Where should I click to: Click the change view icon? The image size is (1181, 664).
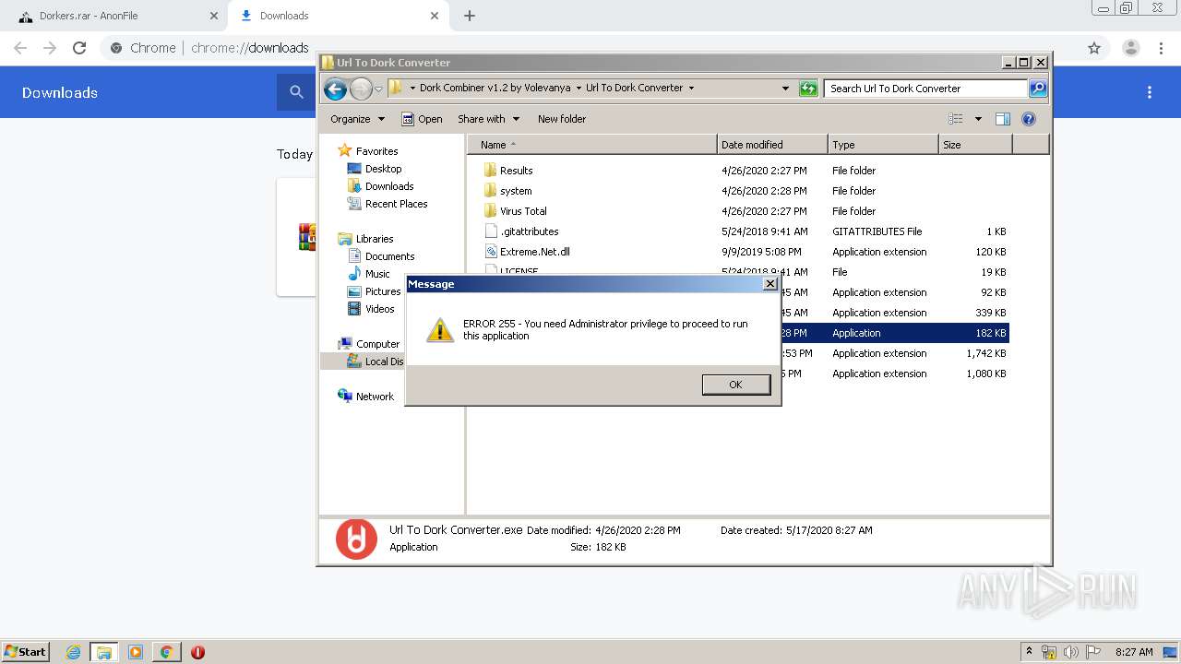[x=956, y=119]
